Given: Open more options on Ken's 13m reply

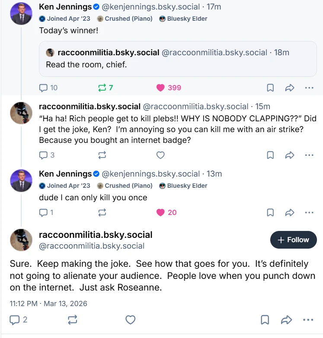Looking at the screenshot, I should (x=309, y=212).
